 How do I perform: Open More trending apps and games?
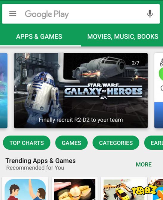tap(144, 165)
